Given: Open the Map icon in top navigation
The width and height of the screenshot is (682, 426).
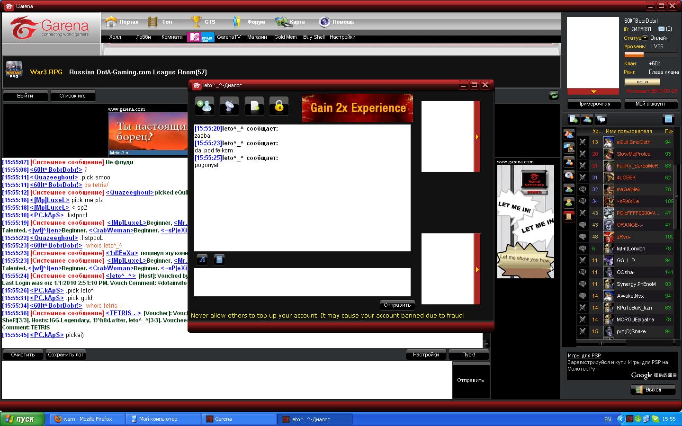Looking at the screenshot, I should (282, 22).
